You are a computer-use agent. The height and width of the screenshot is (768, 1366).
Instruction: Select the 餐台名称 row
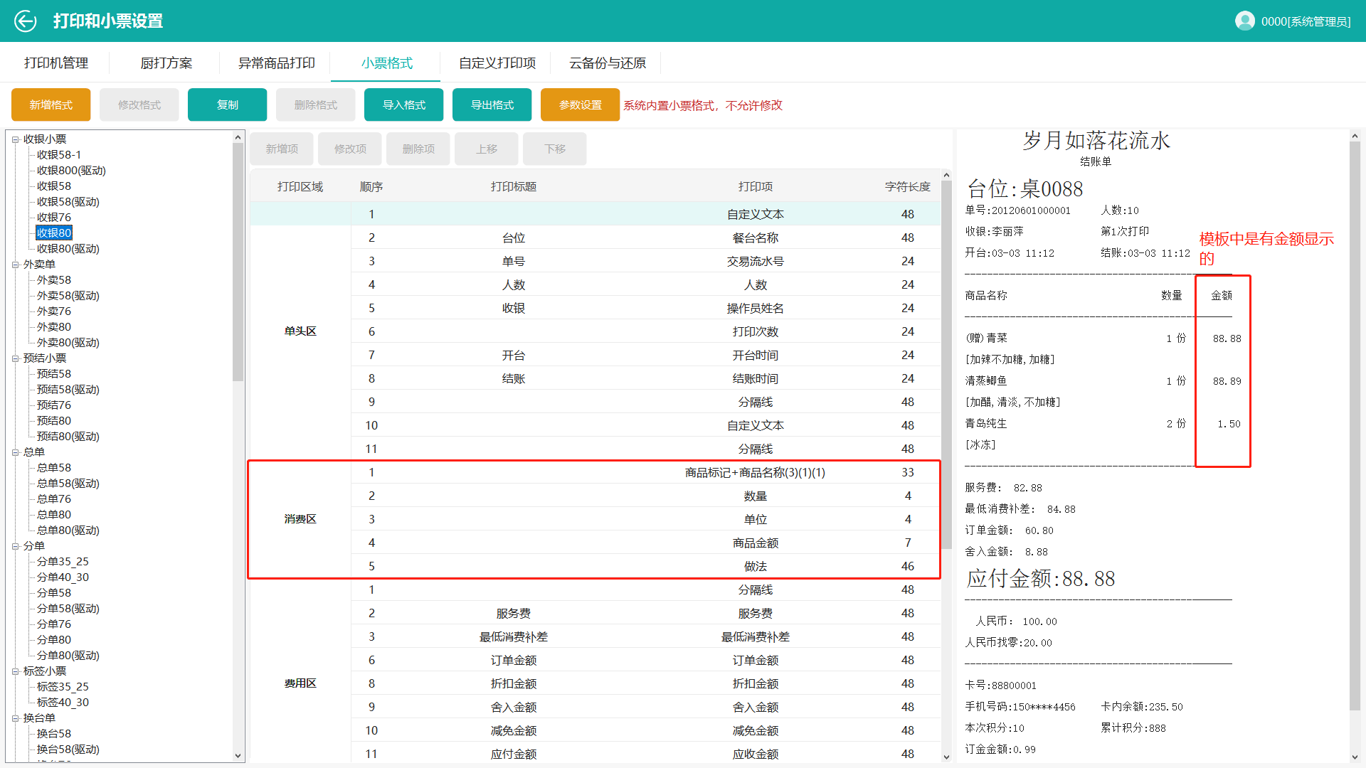(x=645, y=238)
